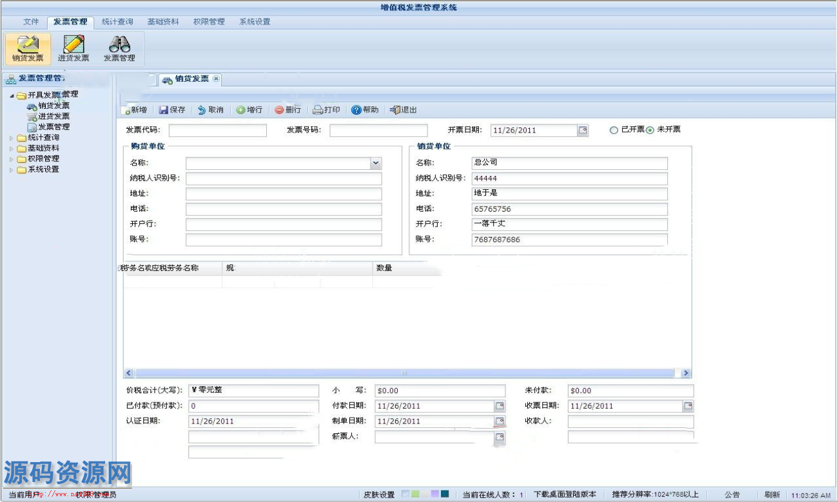Focus the 发票号码 input field
838x502 pixels.
378,131
